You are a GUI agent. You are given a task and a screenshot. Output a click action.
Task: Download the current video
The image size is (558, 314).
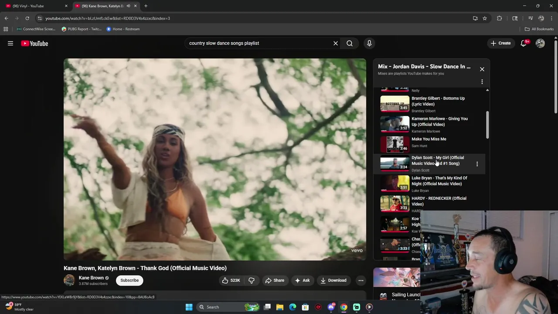(333, 280)
